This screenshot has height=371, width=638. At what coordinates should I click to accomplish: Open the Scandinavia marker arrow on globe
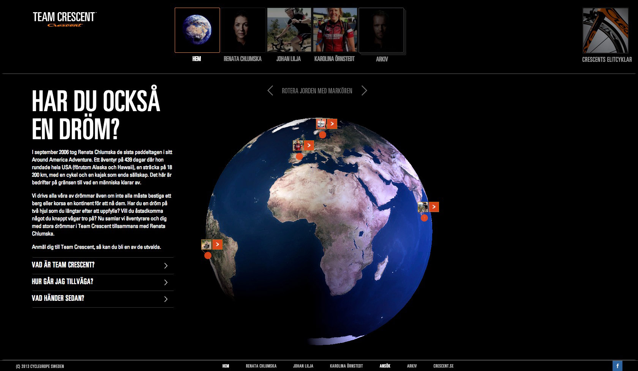click(332, 124)
